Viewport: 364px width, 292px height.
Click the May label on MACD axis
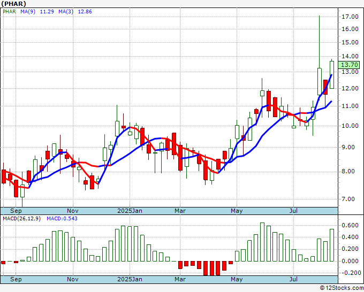[237, 279]
